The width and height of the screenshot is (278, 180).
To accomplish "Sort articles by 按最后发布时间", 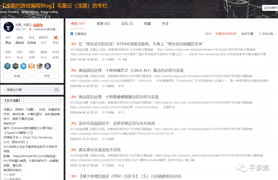I will (226, 34).
